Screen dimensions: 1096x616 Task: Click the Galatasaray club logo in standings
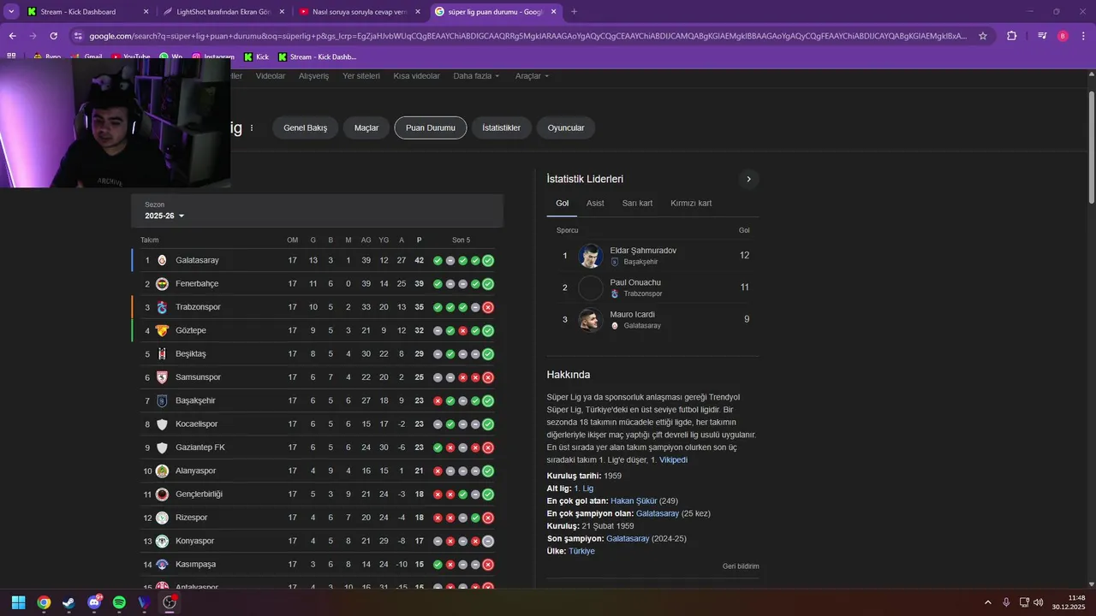point(162,260)
